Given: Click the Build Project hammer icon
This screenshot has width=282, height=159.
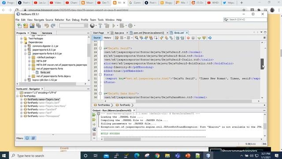Looking at the screenshot, I should 100,26.
